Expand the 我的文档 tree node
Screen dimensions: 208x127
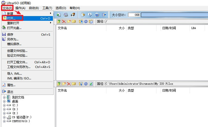pos(4,98)
